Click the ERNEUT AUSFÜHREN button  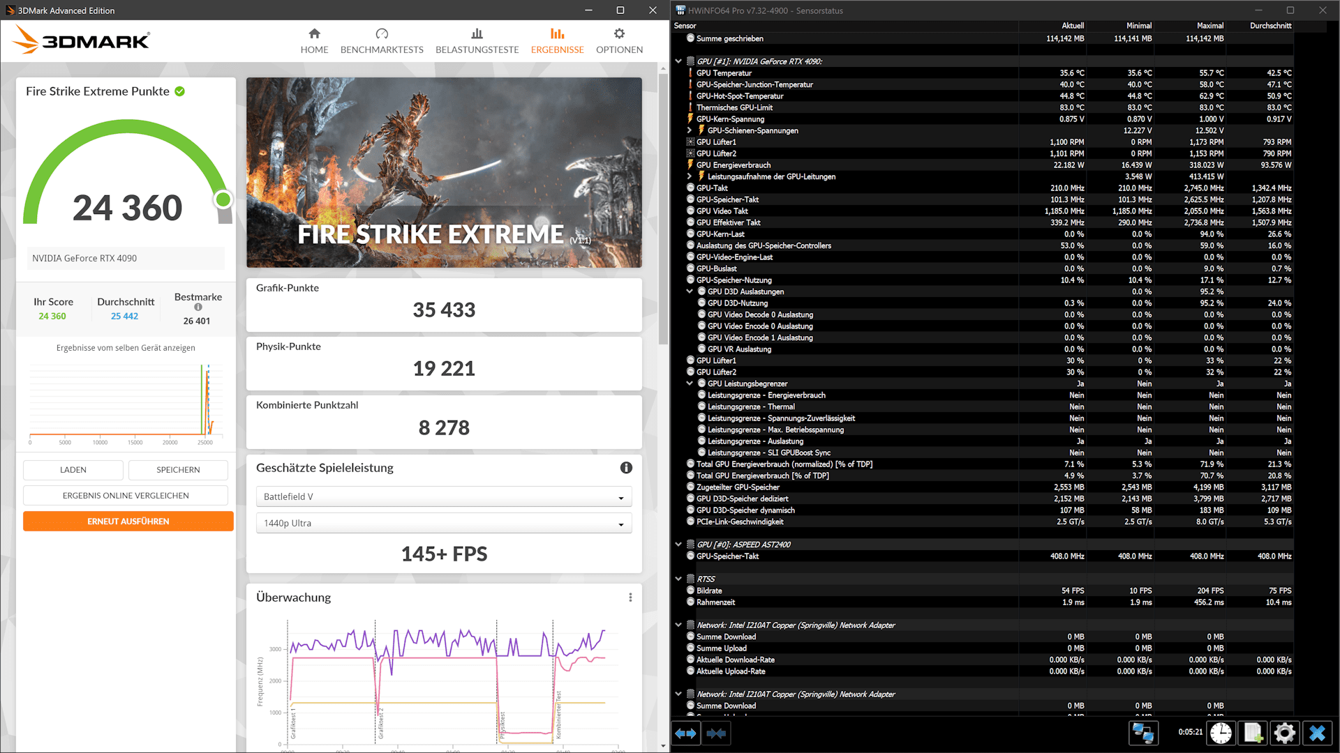click(128, 522)
